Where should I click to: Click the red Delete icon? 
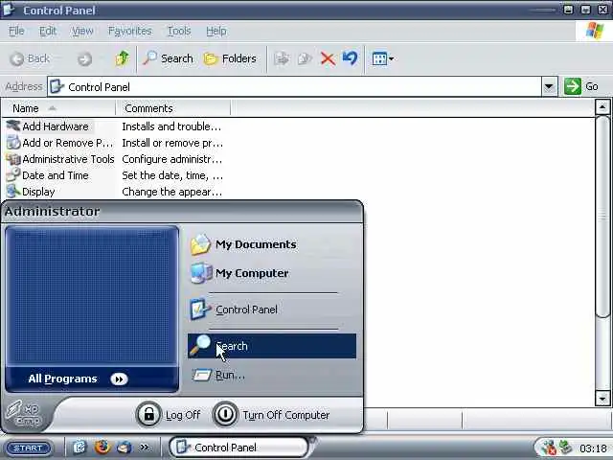328,59
